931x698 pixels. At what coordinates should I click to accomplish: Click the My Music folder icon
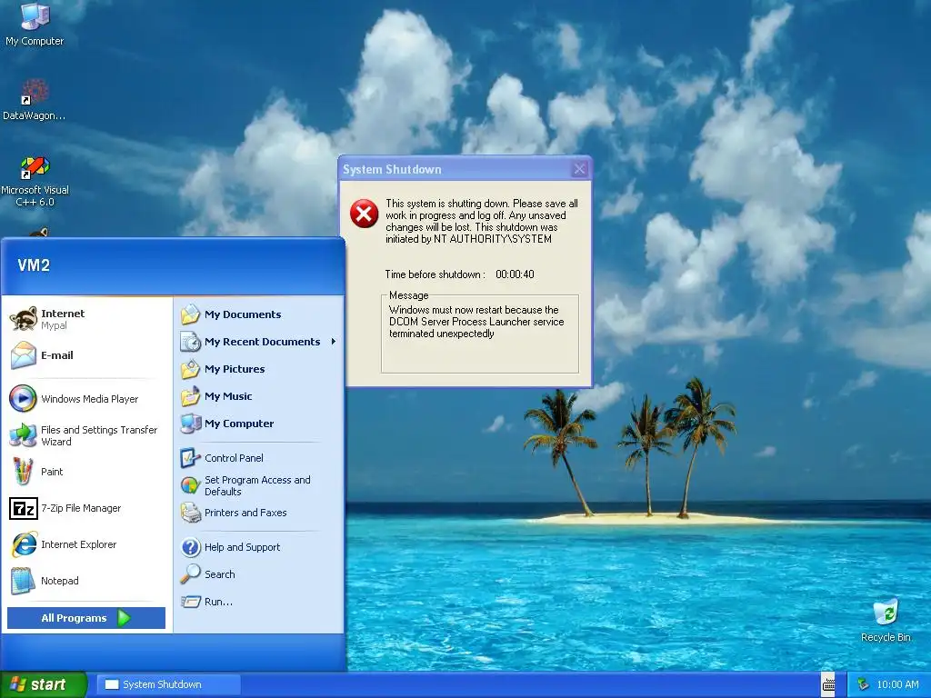pyautogui.click(x=191, y=396)
